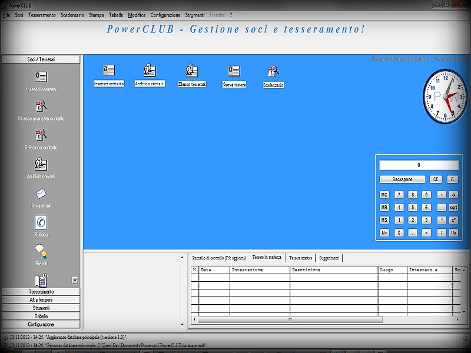Click the Descrizione column header
The image size is (471, 353).
(334, 270)
